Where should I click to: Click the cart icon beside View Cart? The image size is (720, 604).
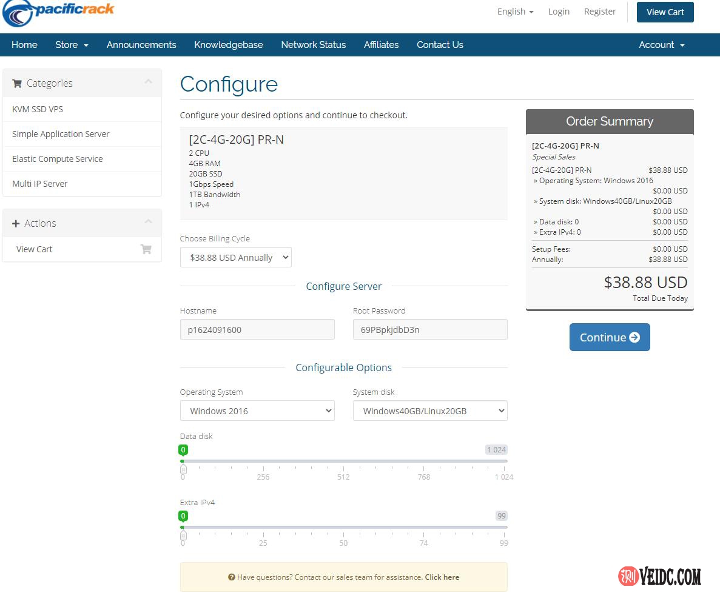point(146,249)
